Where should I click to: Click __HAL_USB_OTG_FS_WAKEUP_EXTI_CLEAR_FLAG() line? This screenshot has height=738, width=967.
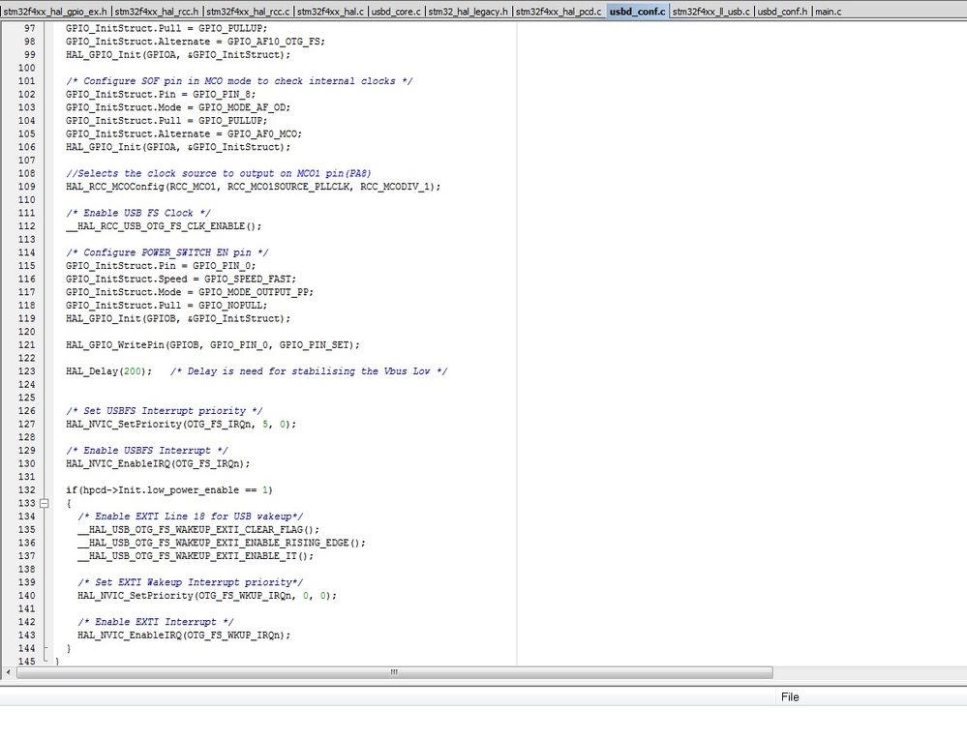198,530
